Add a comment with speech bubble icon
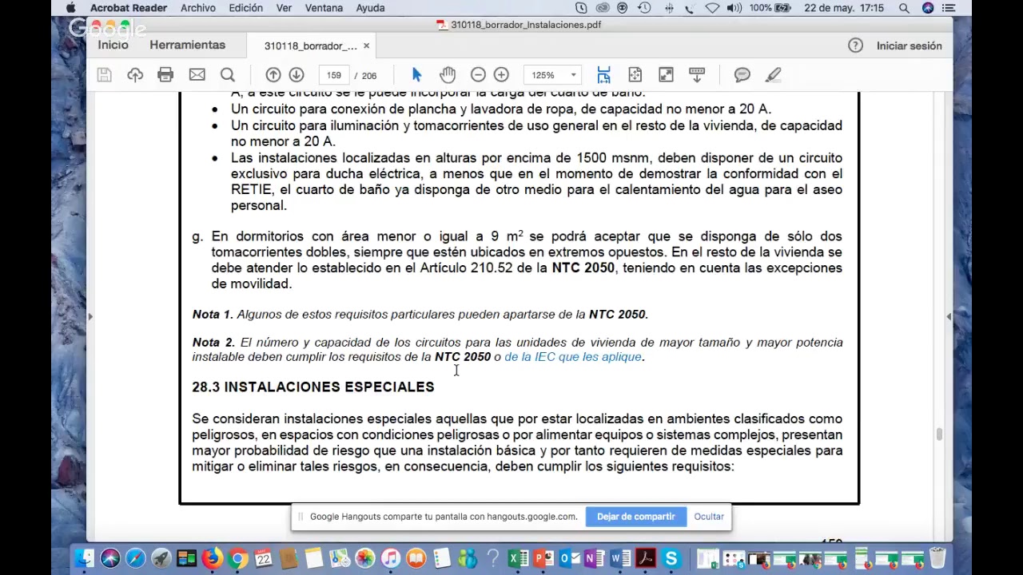Image resolution: width=1023 pixels, height=575 pixels. 742,74
